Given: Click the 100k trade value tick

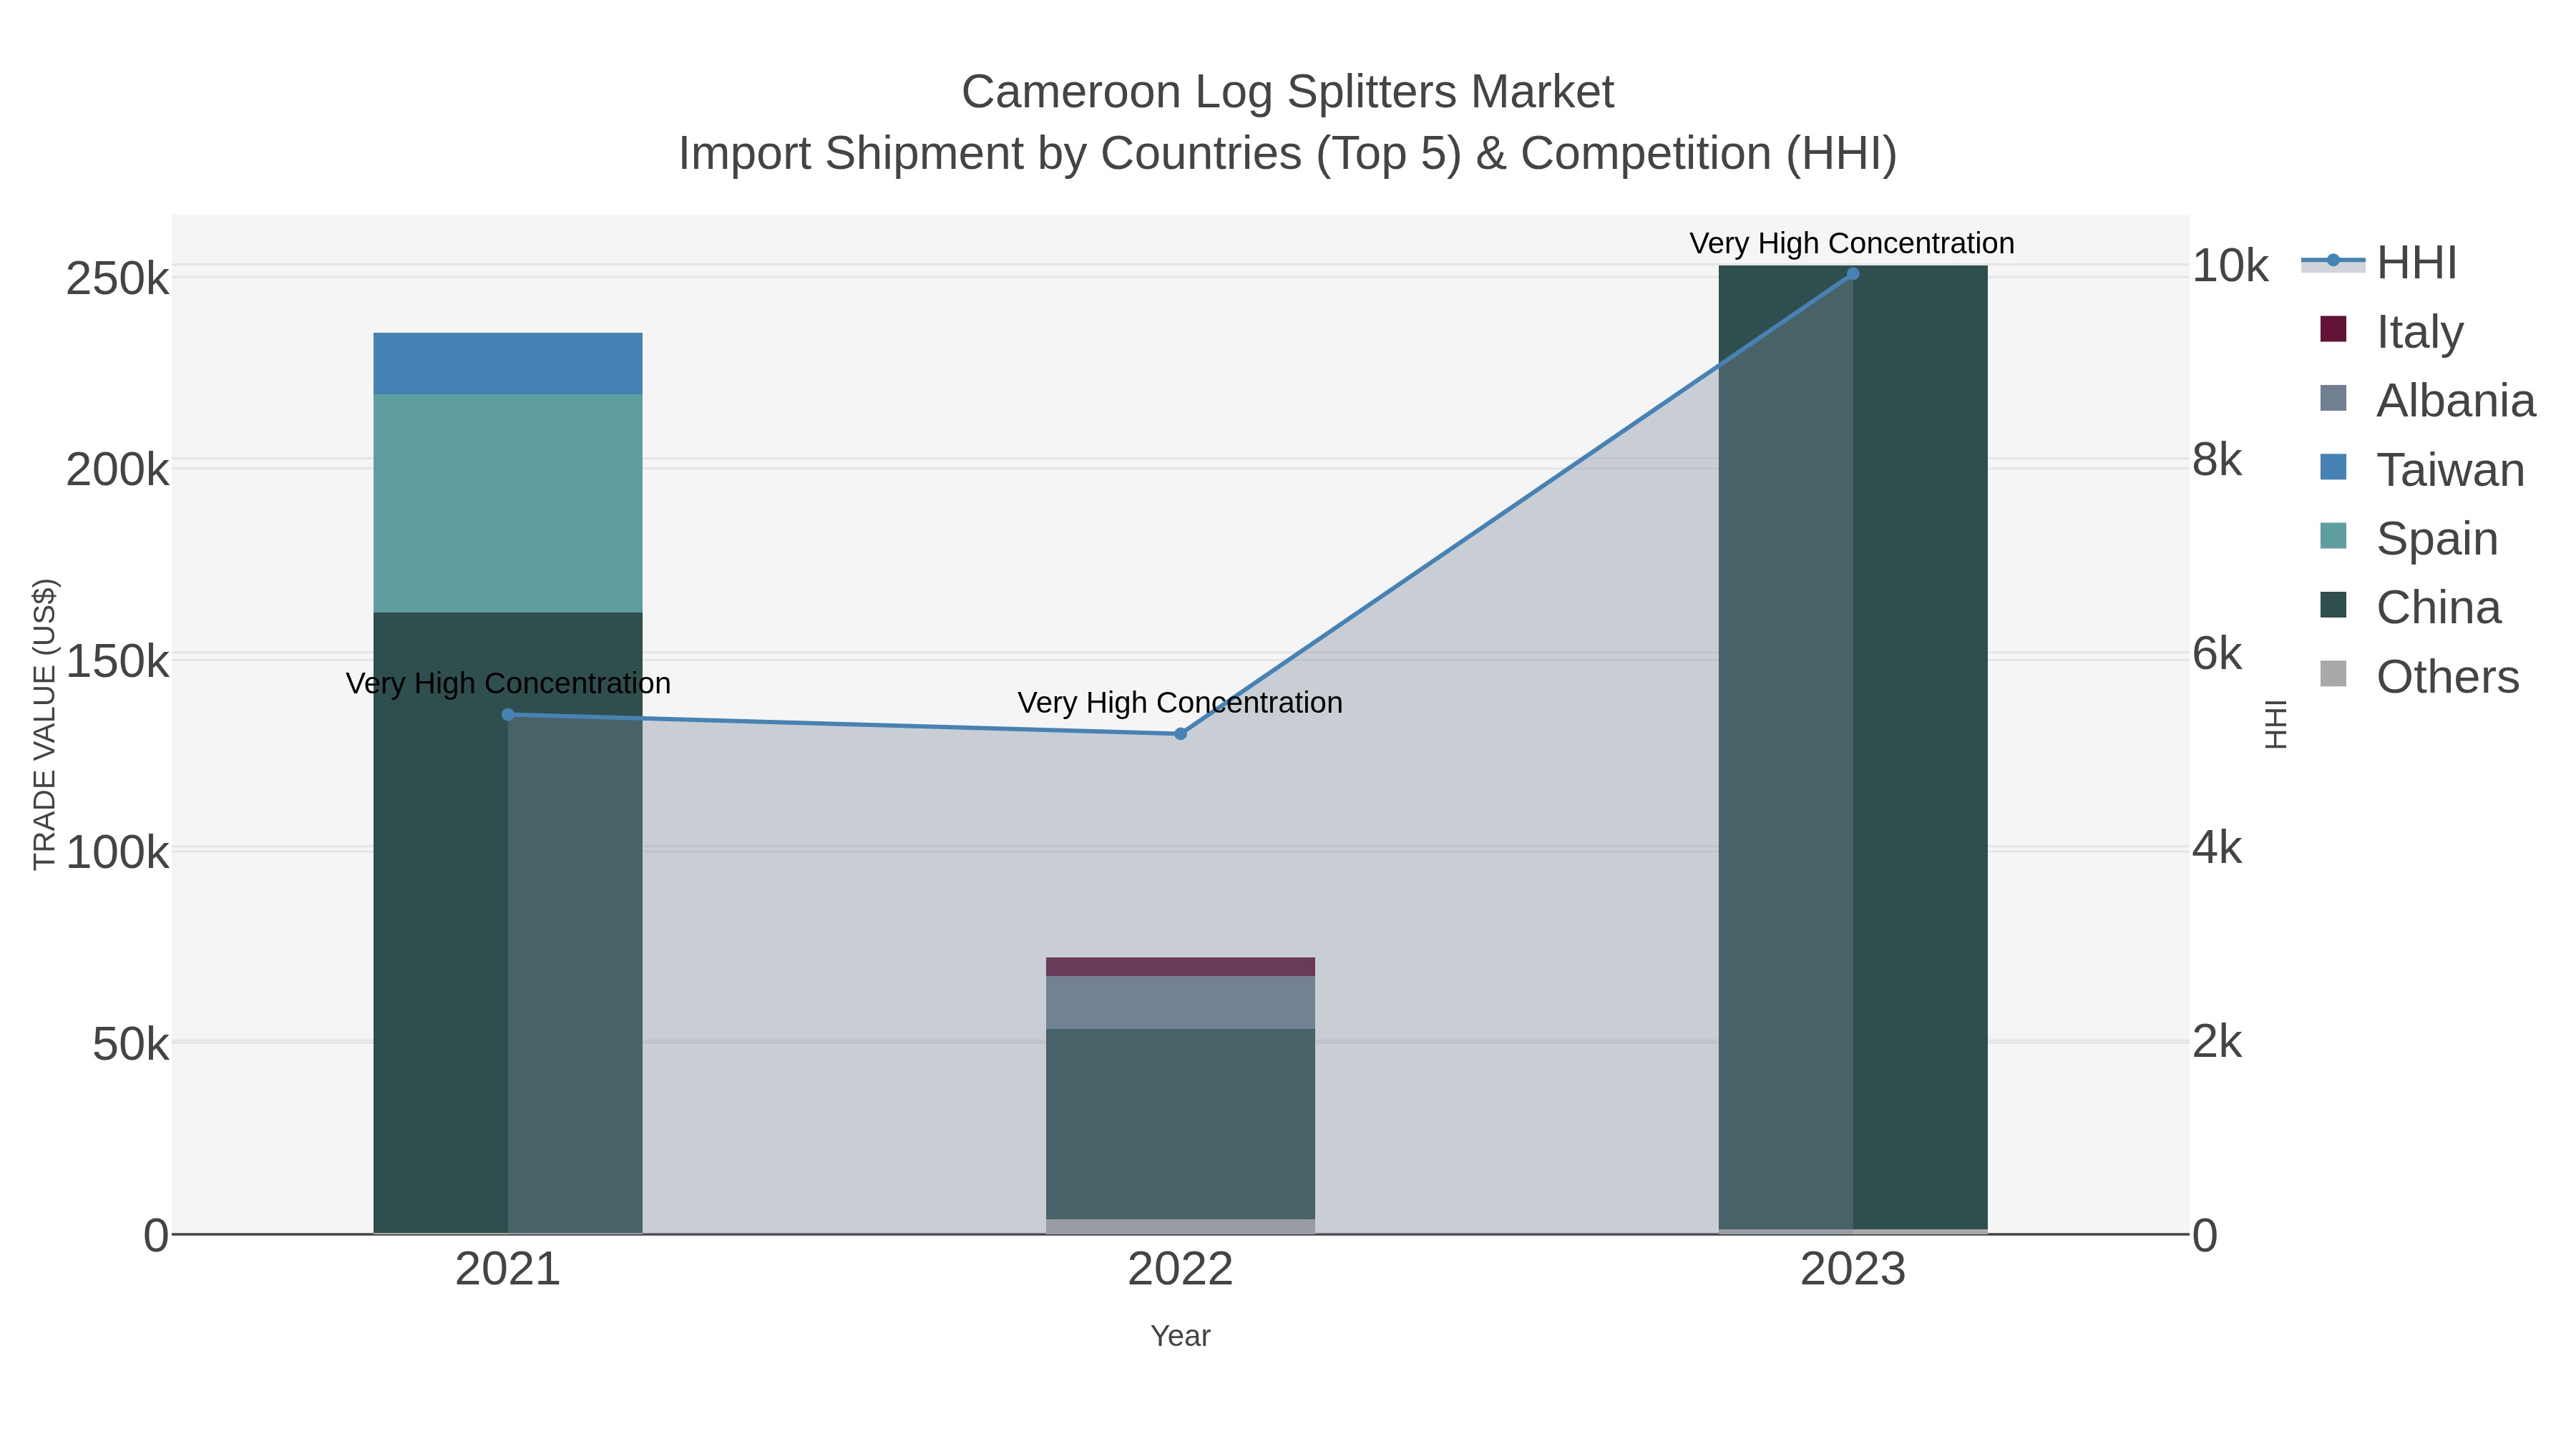Looking at the screenshot, I should tap(118, 853).
